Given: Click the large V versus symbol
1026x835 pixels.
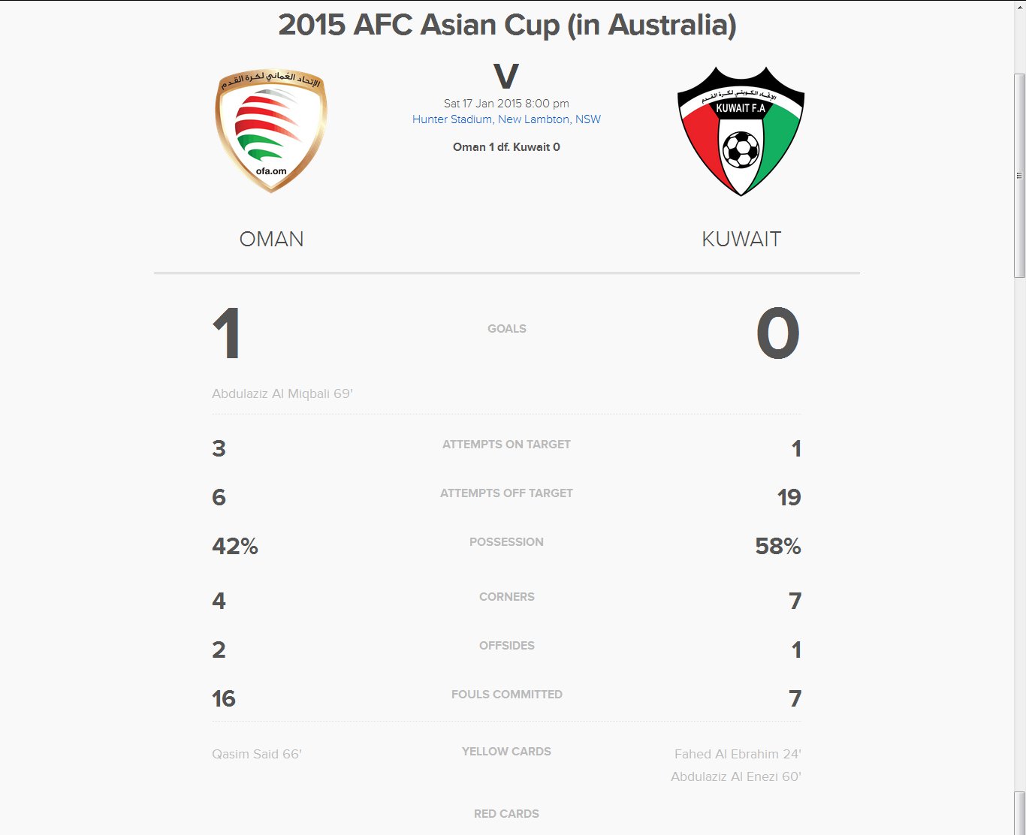Looking at the screenshot, I should coord(506,77).
